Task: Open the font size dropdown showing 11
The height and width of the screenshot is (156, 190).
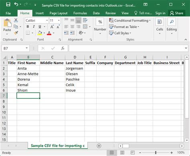Action: click(x=59, y=20)
